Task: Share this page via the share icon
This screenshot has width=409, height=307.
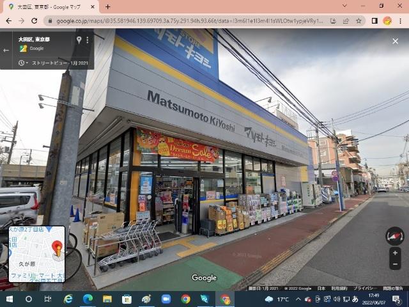Action: (x=346, y=21)
